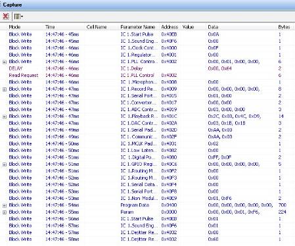Select the Start Pulse 0x0A row

click(x=147, y=34)
